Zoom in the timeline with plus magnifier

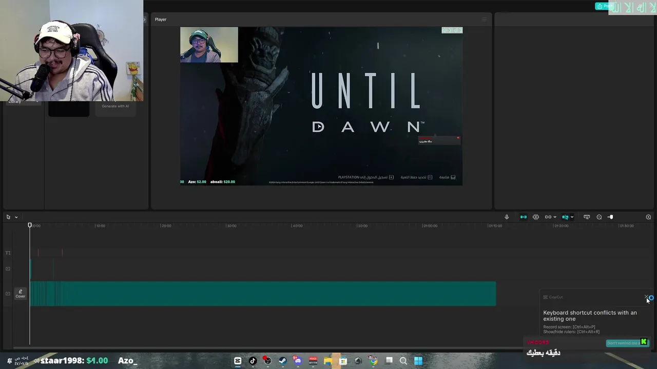pos(648,217)
